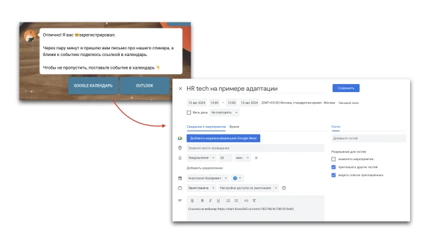
Task: Open the start date picker
Action: pos(197,103)
